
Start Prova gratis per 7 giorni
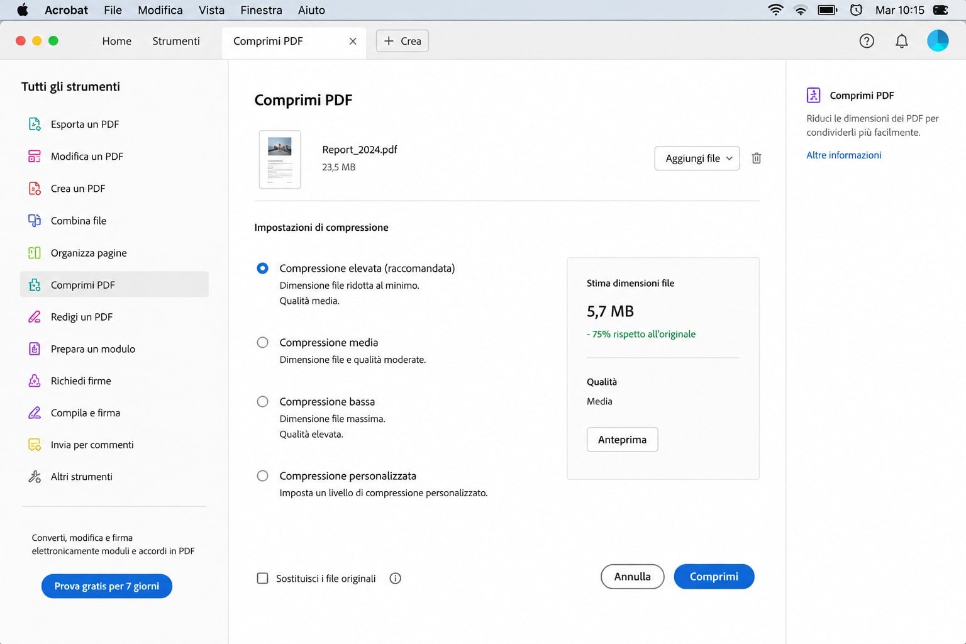(107, 586)
